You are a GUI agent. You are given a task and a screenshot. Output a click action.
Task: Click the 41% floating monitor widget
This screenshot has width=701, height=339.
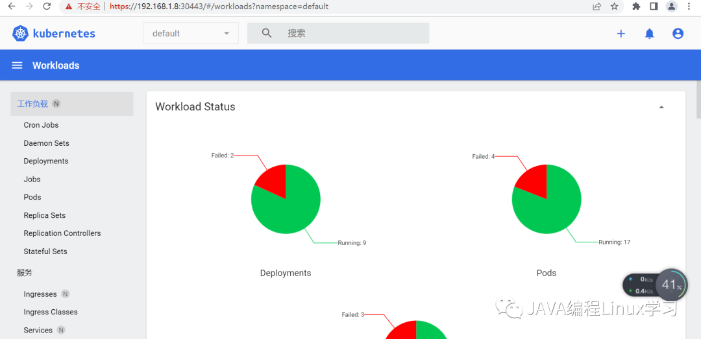tap(672, 285)
